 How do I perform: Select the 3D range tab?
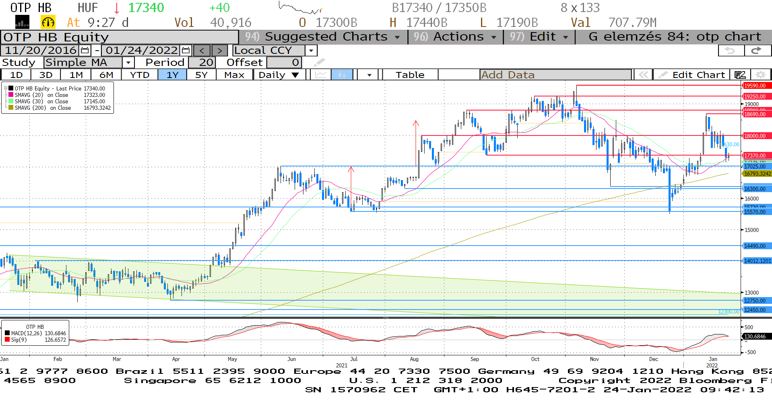point(46,75)
